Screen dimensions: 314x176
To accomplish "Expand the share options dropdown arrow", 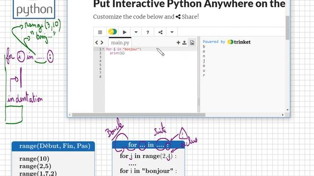I will 172,32.
